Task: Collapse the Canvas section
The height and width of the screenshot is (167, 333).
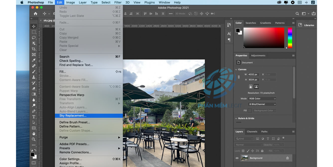Action: [236, 69]
